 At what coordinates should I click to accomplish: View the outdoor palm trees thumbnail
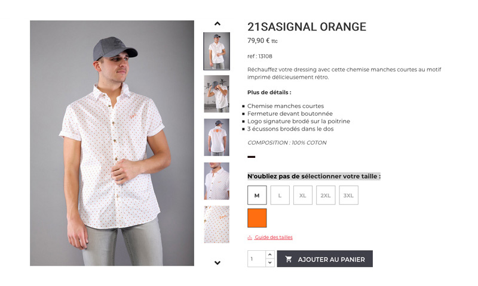pyautogui.click(x=216, y=94)
